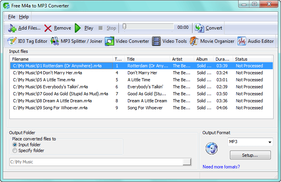Sort by the Album column header
The width and height of the screenshot is (281, 182).
[203, 59]
